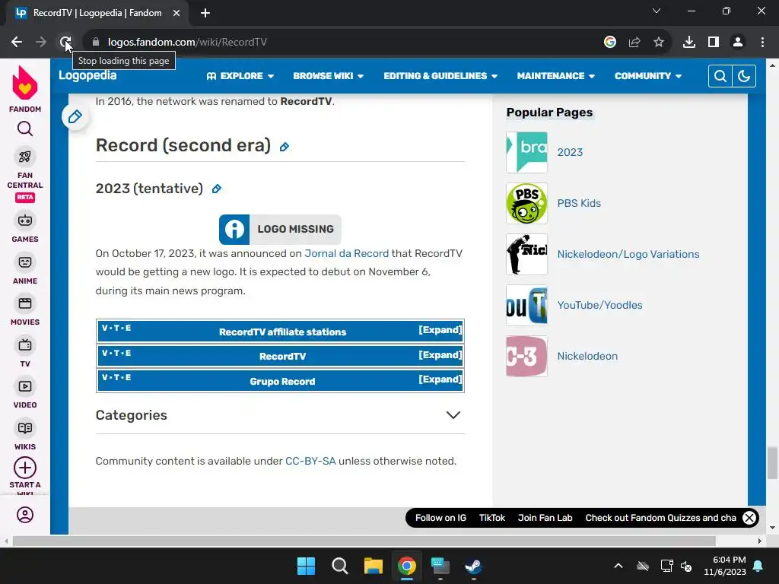Image resolution: width=779 pixels, height=584 pixels.
Task: Click the TikTok banner link
Action: [492, 518]
